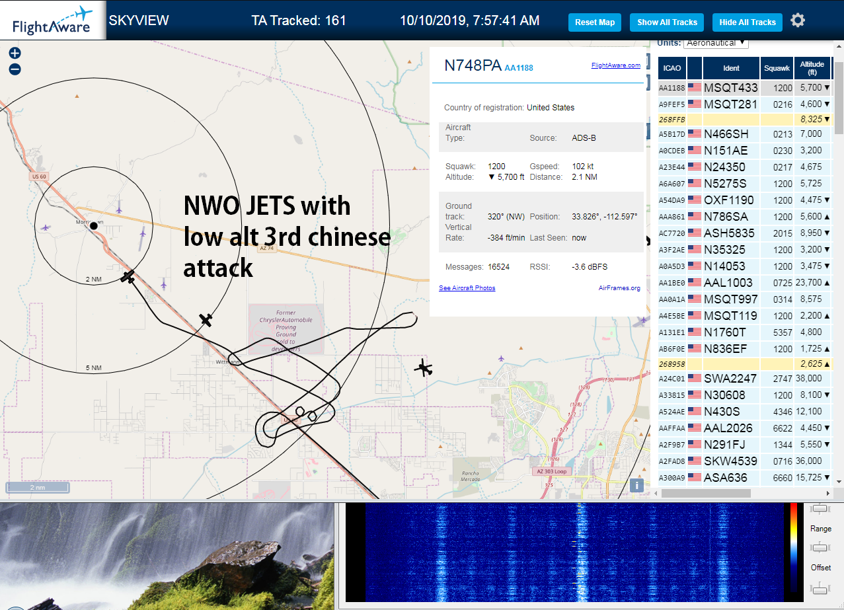The height and width of the screenshot is (610, 844).
Task: Click the AA1188 link beside N748PA
Action: coord(519,67)
